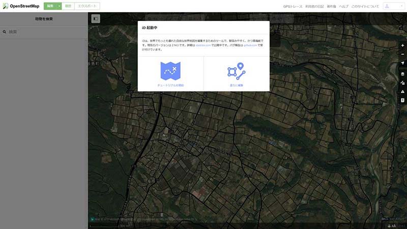Click the geolocate arrow icon
The height and width of the screenshot is (229, 407).
tap(402, 63)
